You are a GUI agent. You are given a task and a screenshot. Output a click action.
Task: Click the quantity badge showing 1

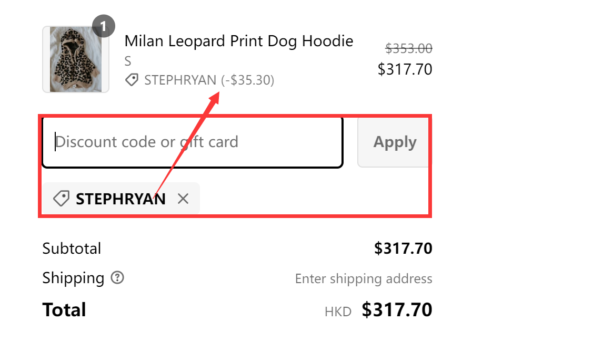tap(104, 25)
